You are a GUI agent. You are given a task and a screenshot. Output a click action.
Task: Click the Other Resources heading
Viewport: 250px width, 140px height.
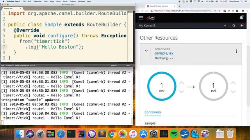tap(159, 38)
